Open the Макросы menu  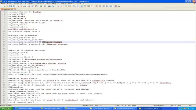(56, 4)
